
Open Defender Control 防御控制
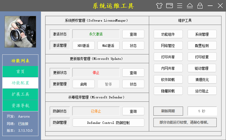point(108,123)
